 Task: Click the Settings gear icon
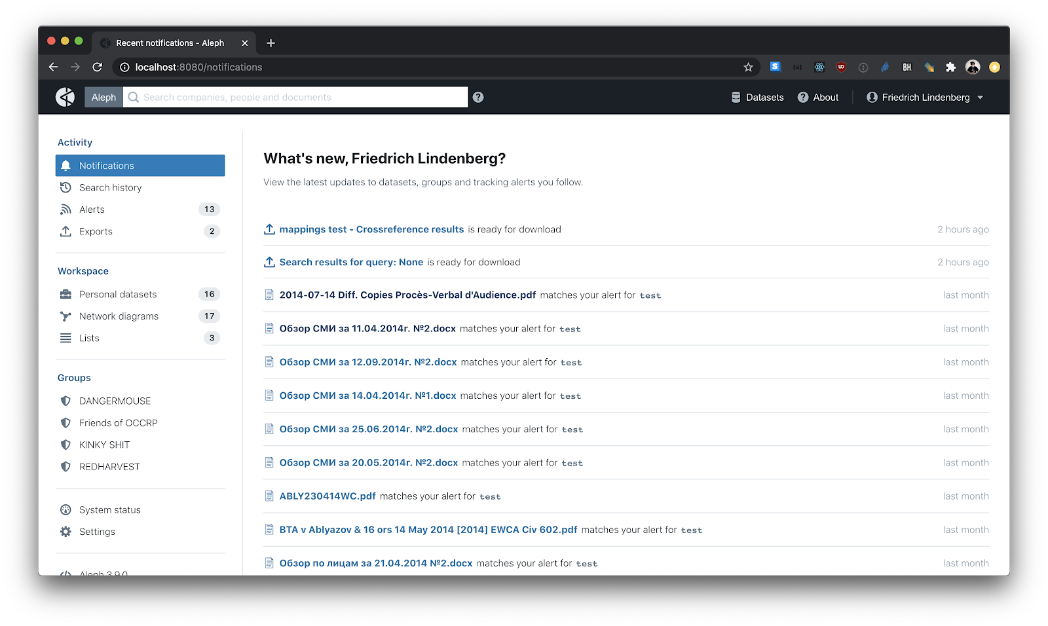(65, 532)
